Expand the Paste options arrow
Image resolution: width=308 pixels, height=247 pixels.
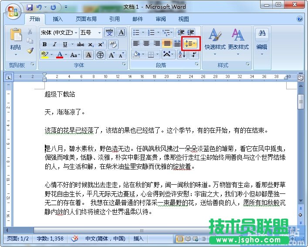click(x=16, y=55)
